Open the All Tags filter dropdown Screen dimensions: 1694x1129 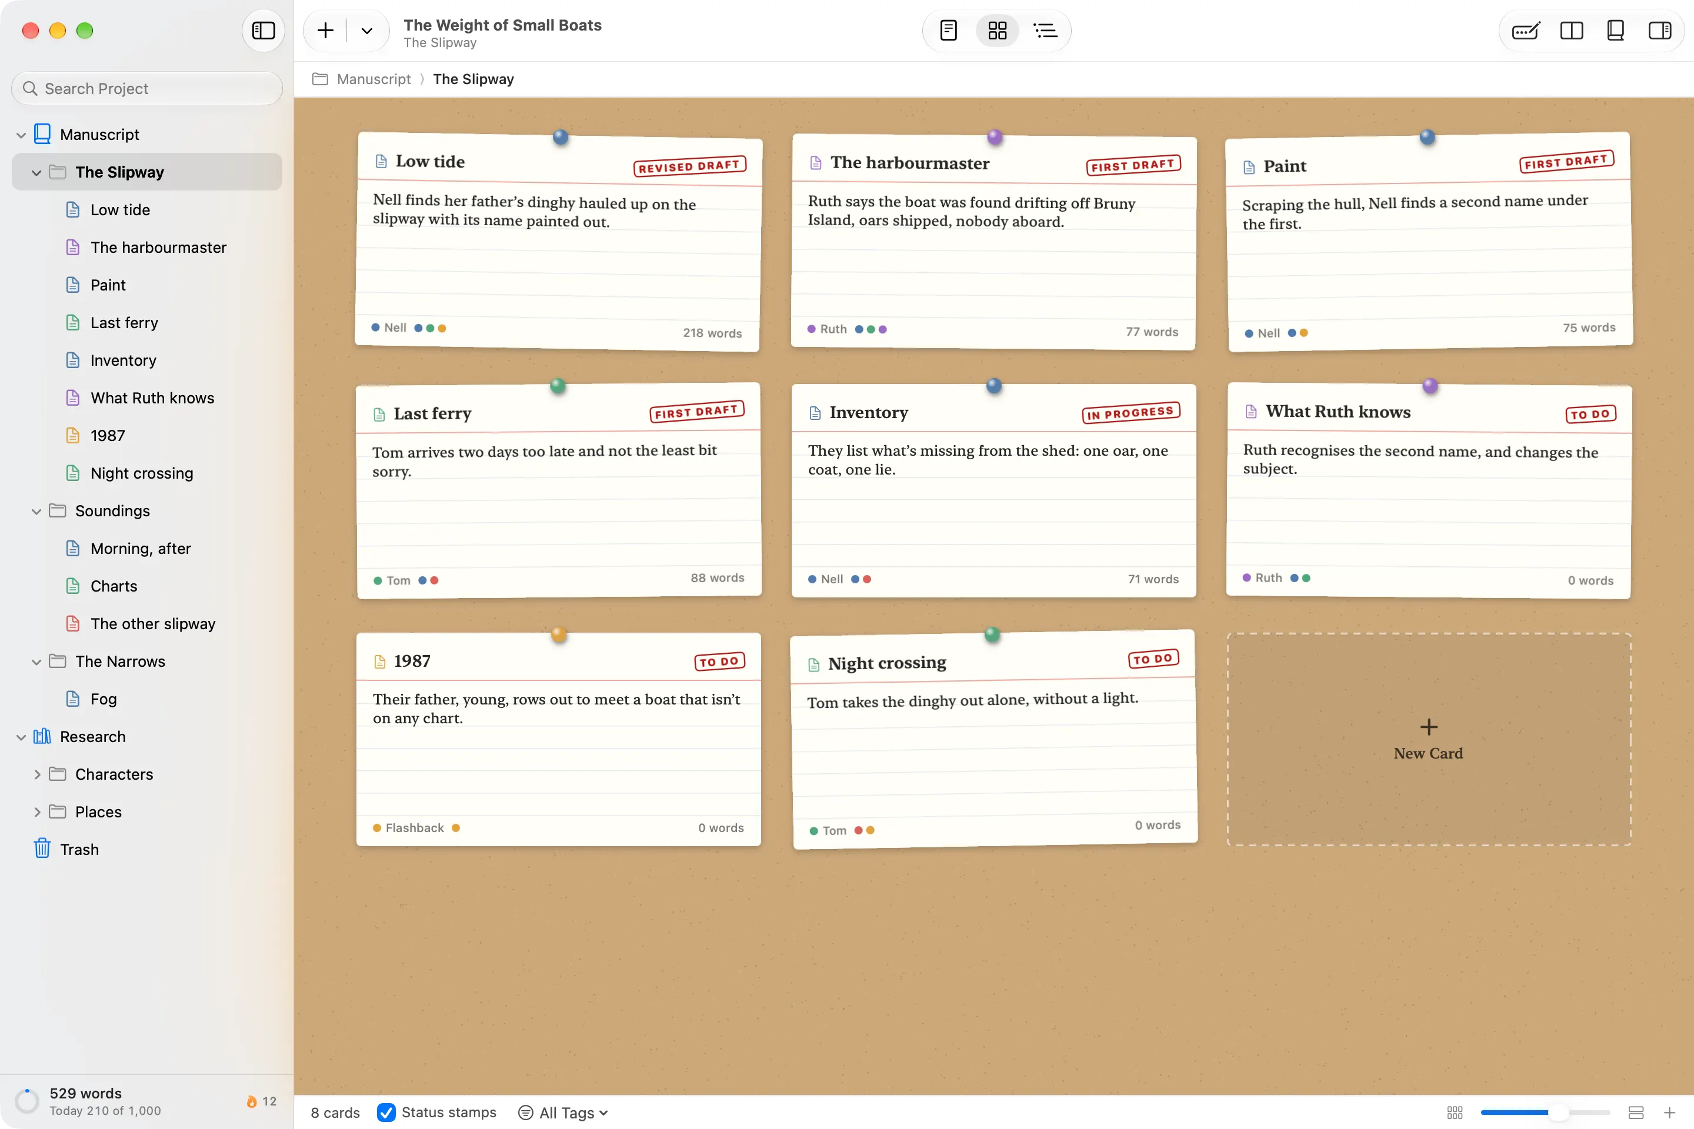564,1113
